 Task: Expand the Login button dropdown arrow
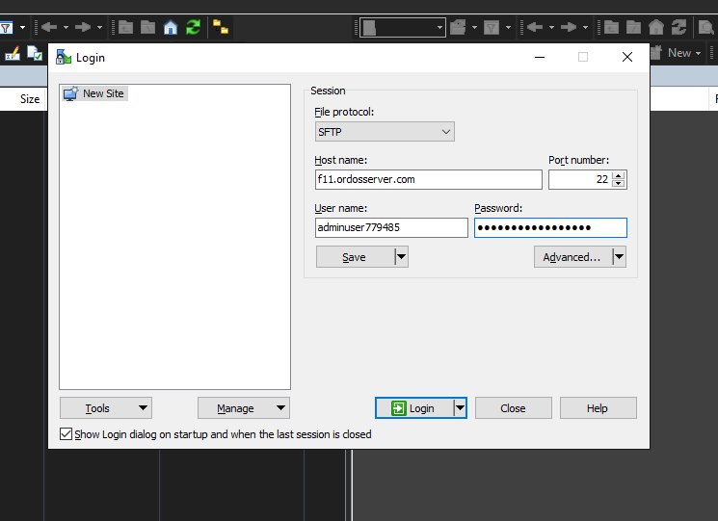(x=460, y=407)
